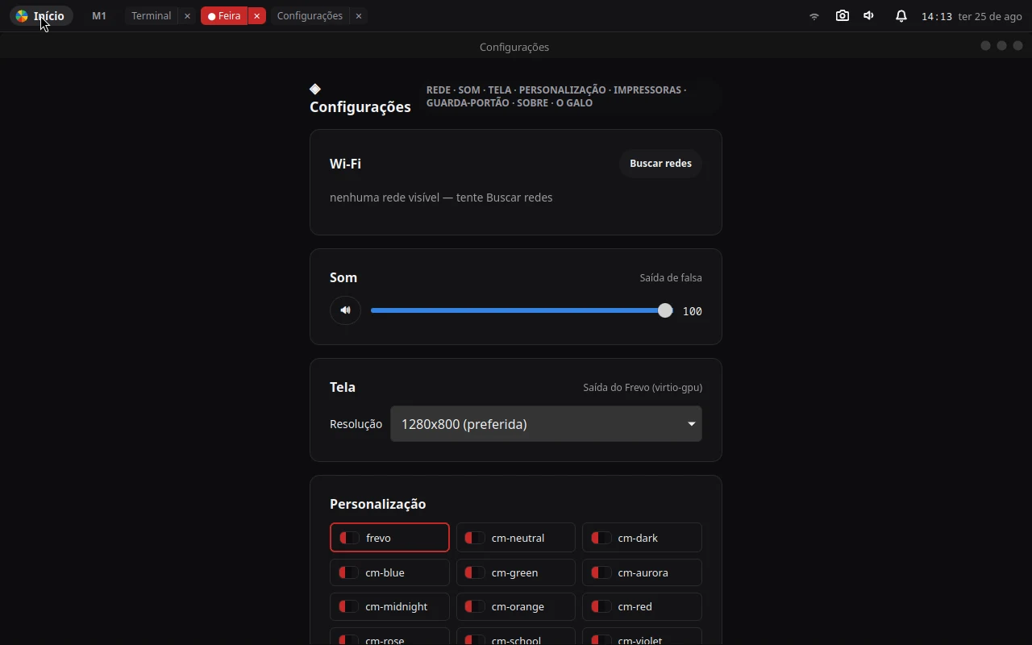Click the Resolução dropdown arrow
The image size is (1032, 645).
tap(691, 424)
